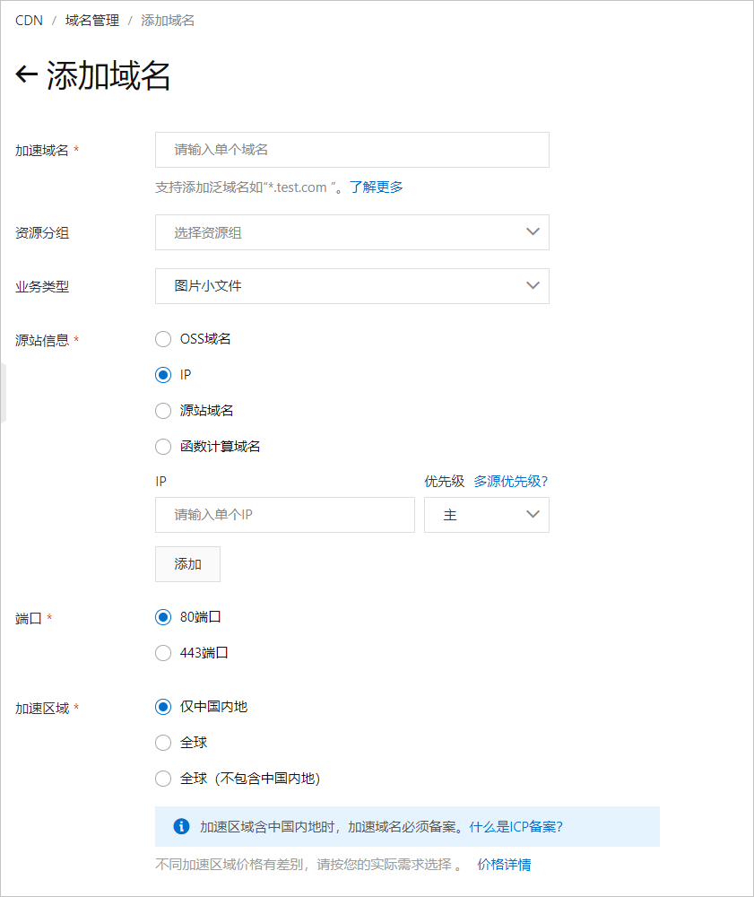754x897 pixels.
Task: Select 全球 (不包含中国内地) region option
Action: pyautogui.click(x=163, y=779)
